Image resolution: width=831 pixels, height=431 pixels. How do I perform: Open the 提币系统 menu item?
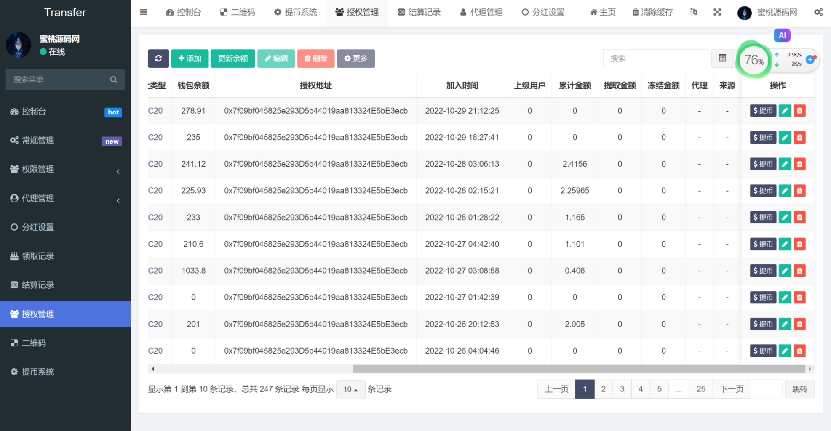click(295, 12)
